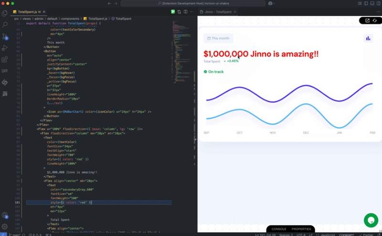Open the Copilot dropdown chevron
This screenshot has height=236, width=382.
pyautogui.click(x=274, y=3)
